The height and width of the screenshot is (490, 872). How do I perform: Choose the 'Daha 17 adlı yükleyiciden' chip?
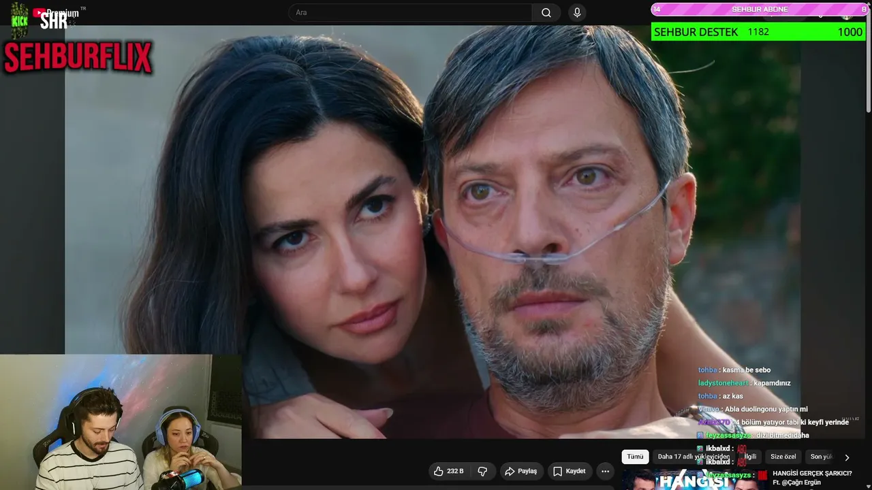click(694, 457)
